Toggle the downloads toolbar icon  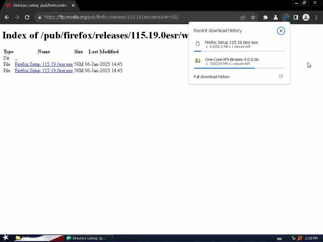point(286,18)
